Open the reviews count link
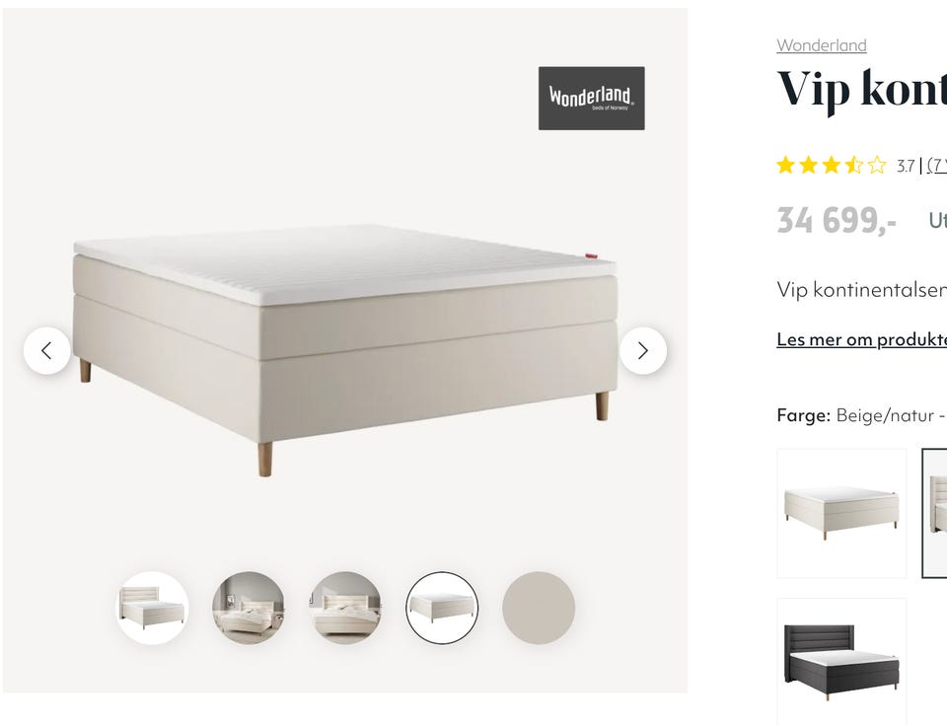Screen dimensions: 947x725 (937, 165)
